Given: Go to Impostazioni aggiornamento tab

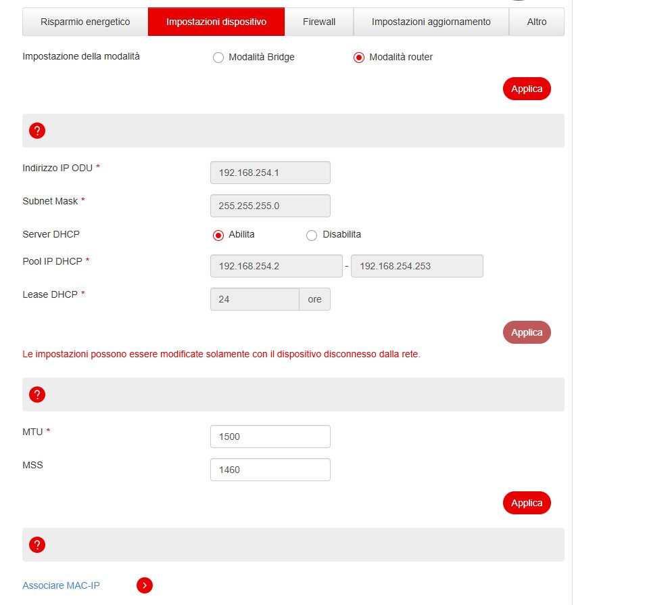Looking at the screenshot, I should [x=431, y=22].
